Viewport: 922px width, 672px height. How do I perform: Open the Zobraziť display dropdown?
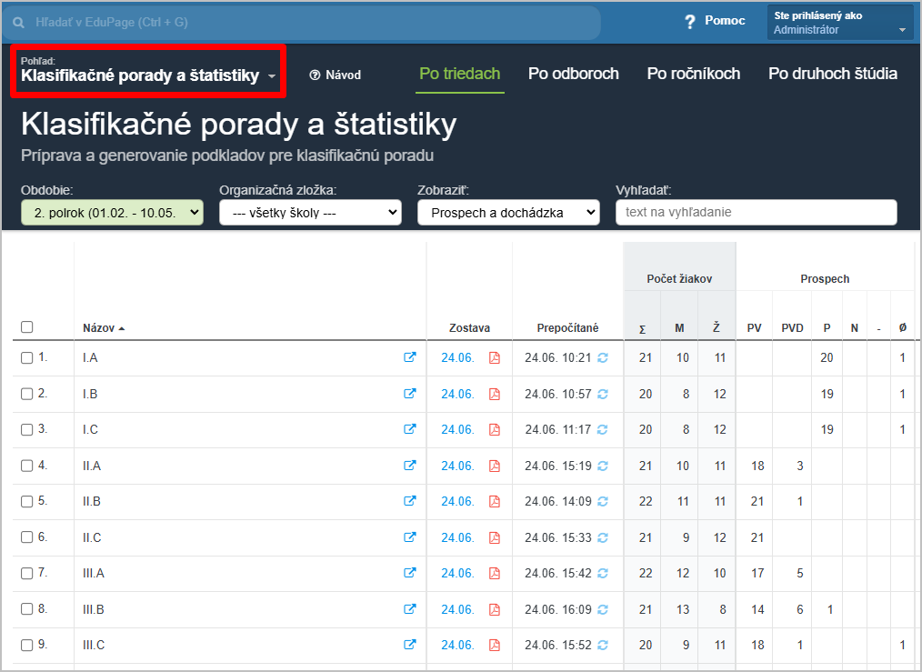(508, 213)
